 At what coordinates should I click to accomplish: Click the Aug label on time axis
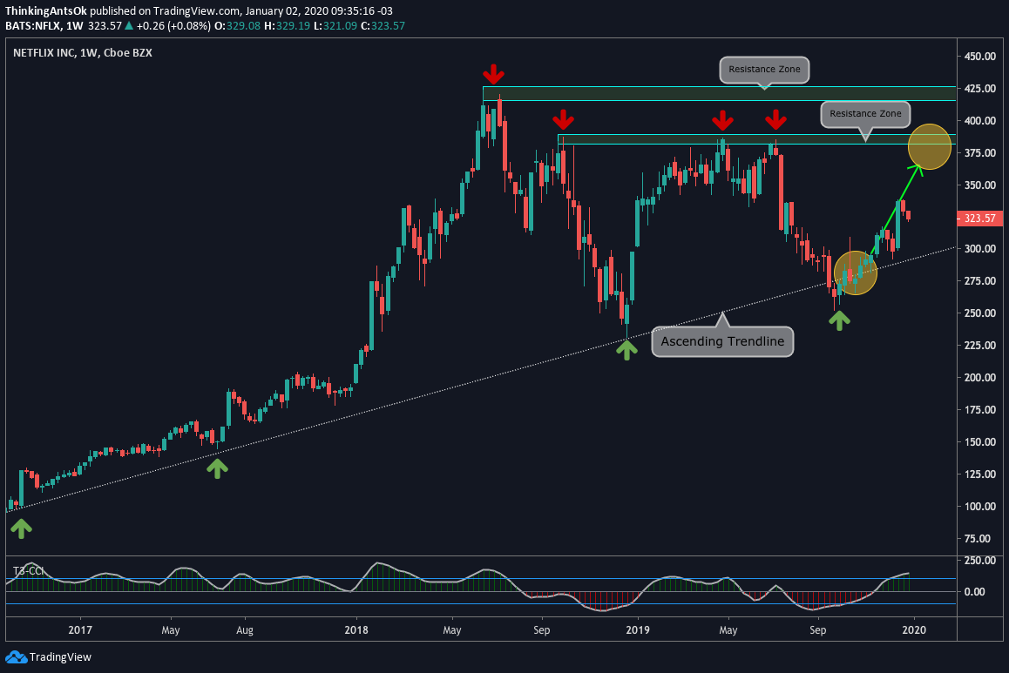[245, 630]
